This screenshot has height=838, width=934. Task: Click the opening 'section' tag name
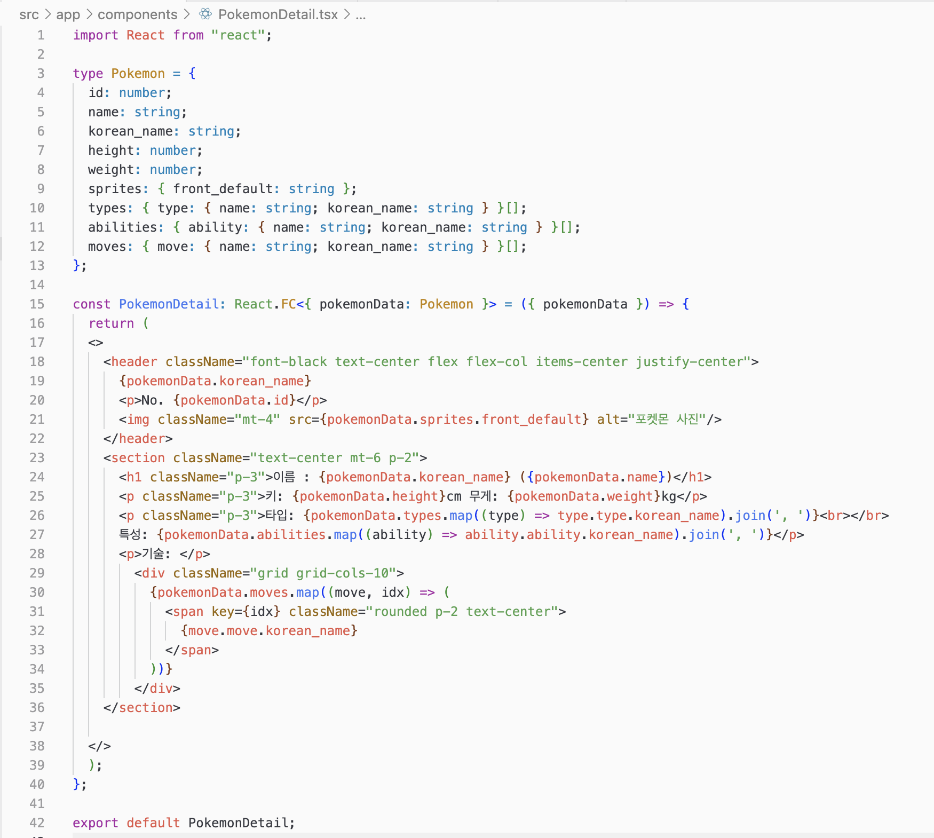click(x=138, y=458)
